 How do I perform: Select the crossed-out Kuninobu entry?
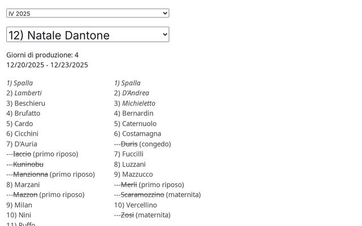tap(28, 164)
